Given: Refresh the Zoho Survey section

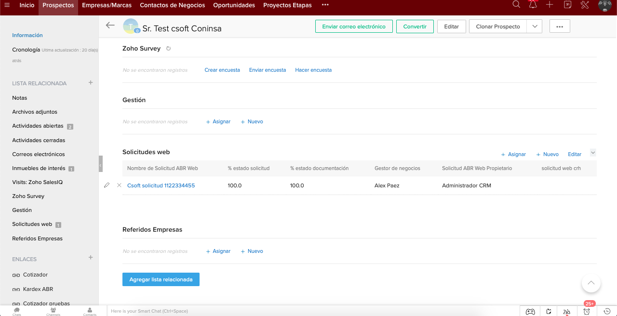Looking at the screenshot, I should (x=168, y=49).
